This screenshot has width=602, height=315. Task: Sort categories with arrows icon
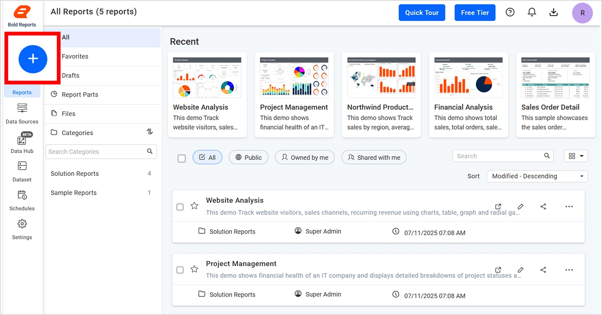click(150, 132)
